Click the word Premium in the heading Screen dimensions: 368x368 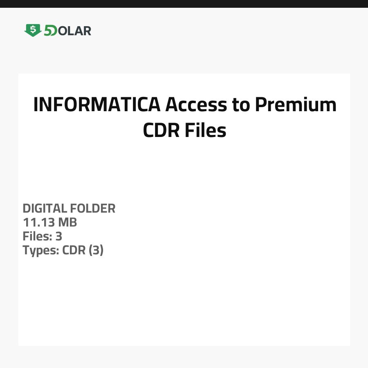[x=296, y=105]
